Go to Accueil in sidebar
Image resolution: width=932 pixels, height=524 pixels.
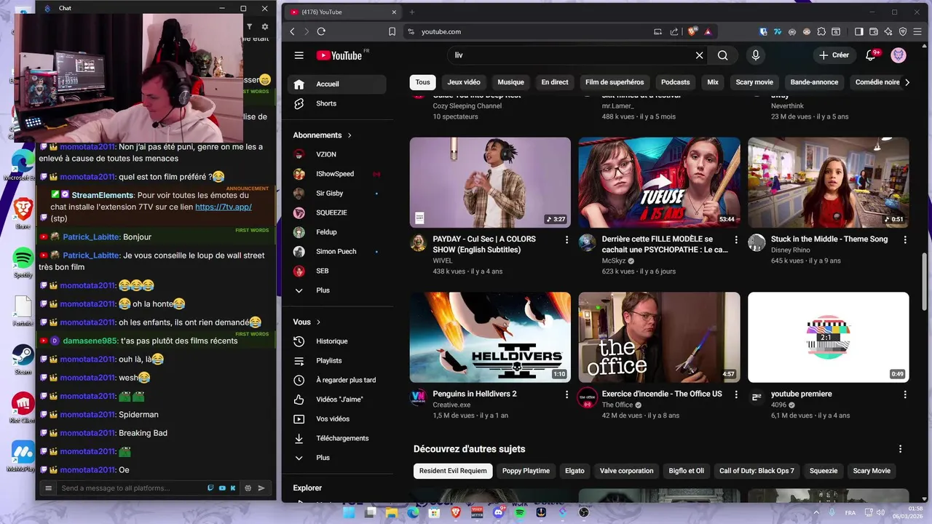[336, 84]
